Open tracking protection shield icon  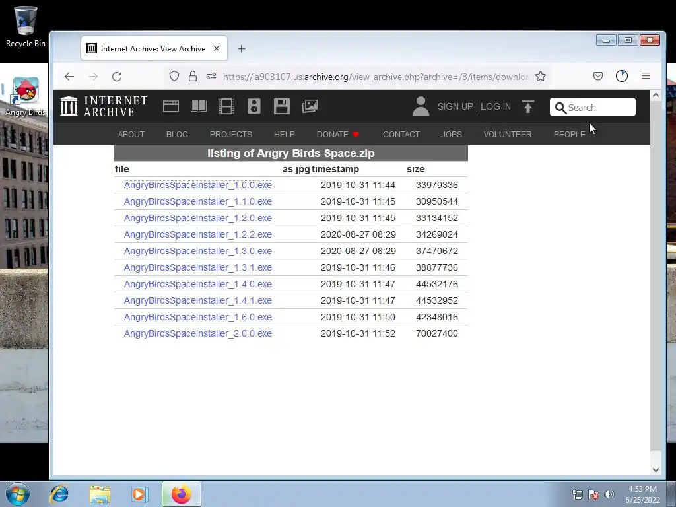(174, 77)
